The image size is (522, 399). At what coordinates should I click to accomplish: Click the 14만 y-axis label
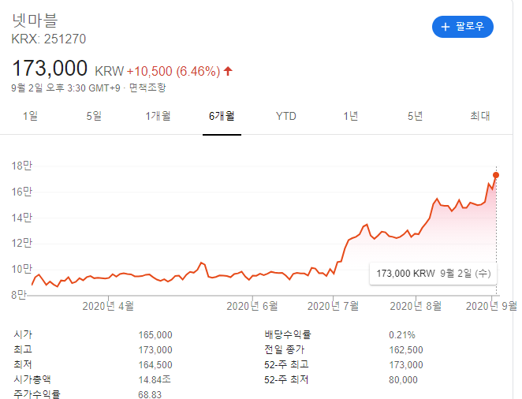click(x=22, y=218)
